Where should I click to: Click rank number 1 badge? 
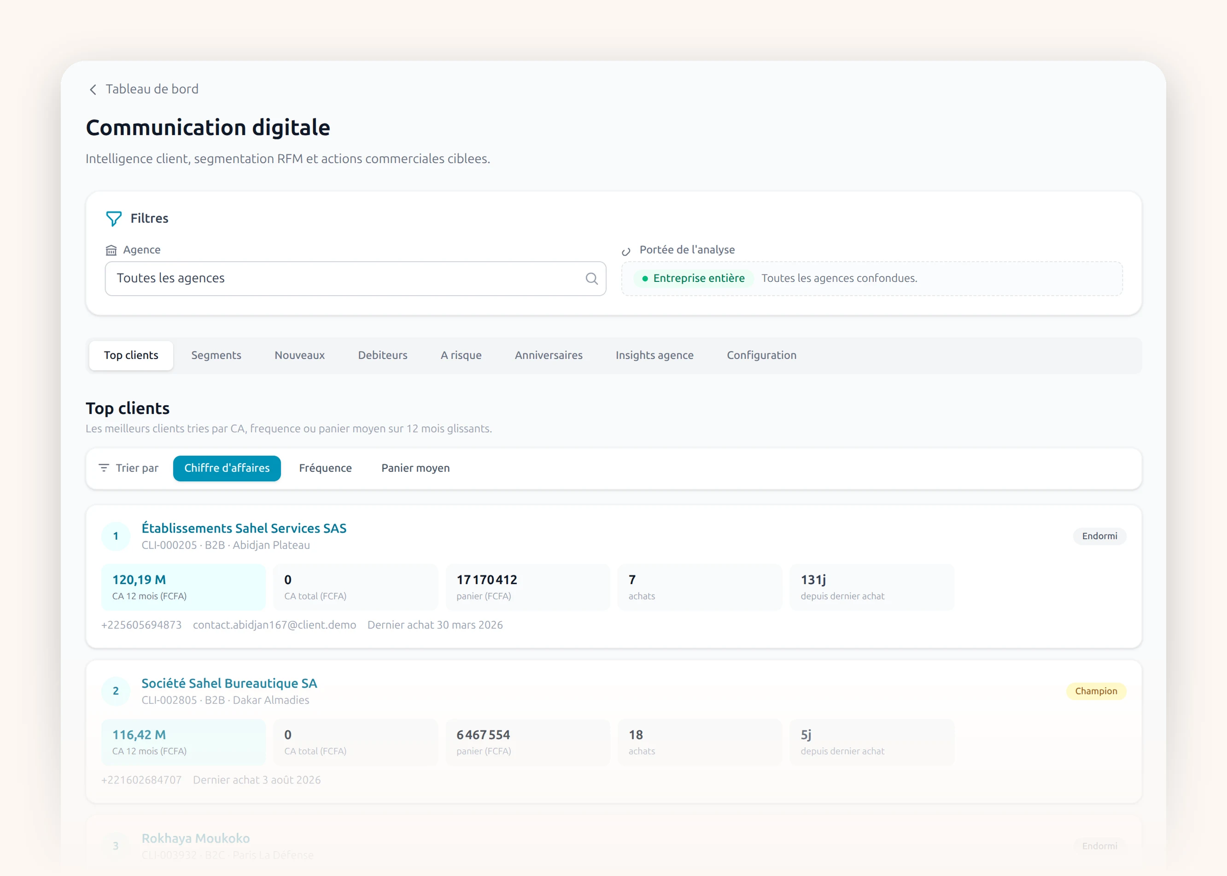coord(116,536)
